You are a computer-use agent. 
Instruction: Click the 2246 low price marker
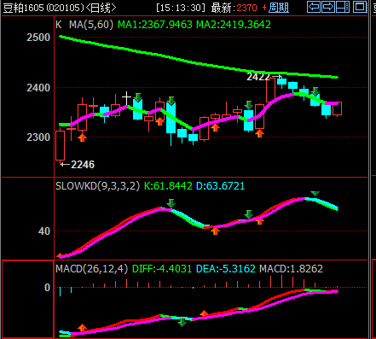tap(78, 165)
